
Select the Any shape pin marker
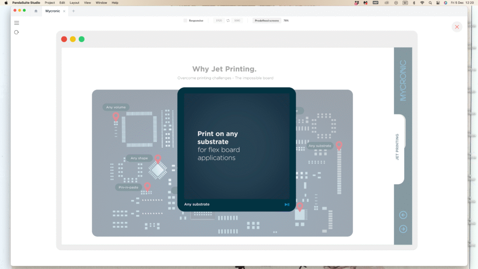[x=158, y=159]
